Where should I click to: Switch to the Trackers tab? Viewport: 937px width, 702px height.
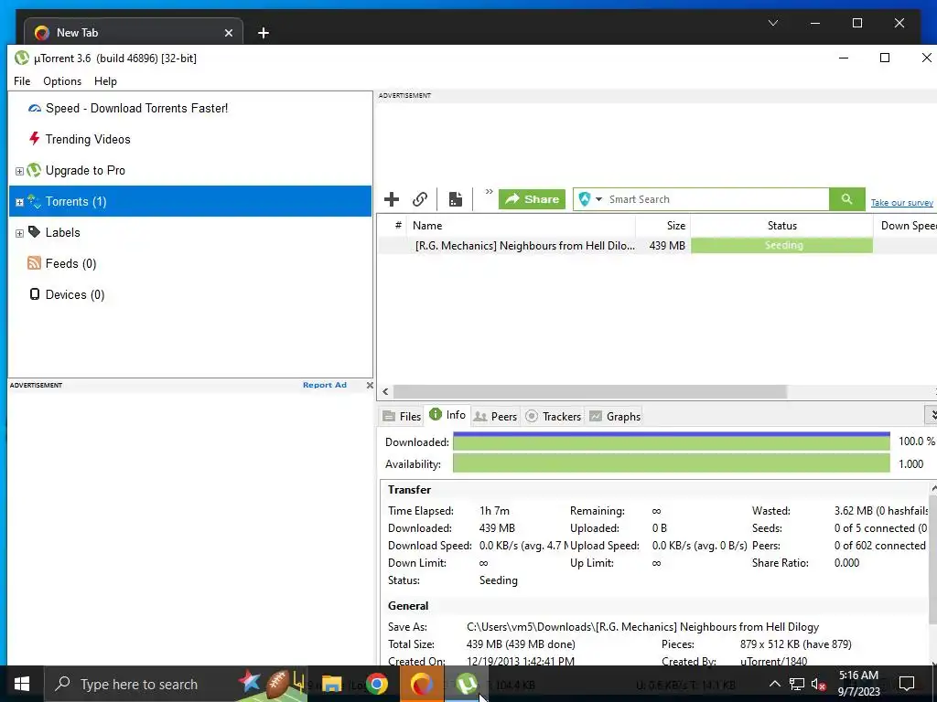(x=553, y=416)
